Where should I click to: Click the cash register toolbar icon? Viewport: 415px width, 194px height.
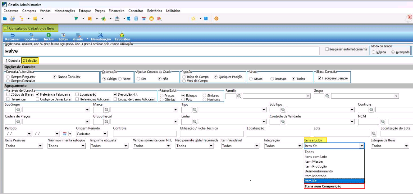pos(117,19)
